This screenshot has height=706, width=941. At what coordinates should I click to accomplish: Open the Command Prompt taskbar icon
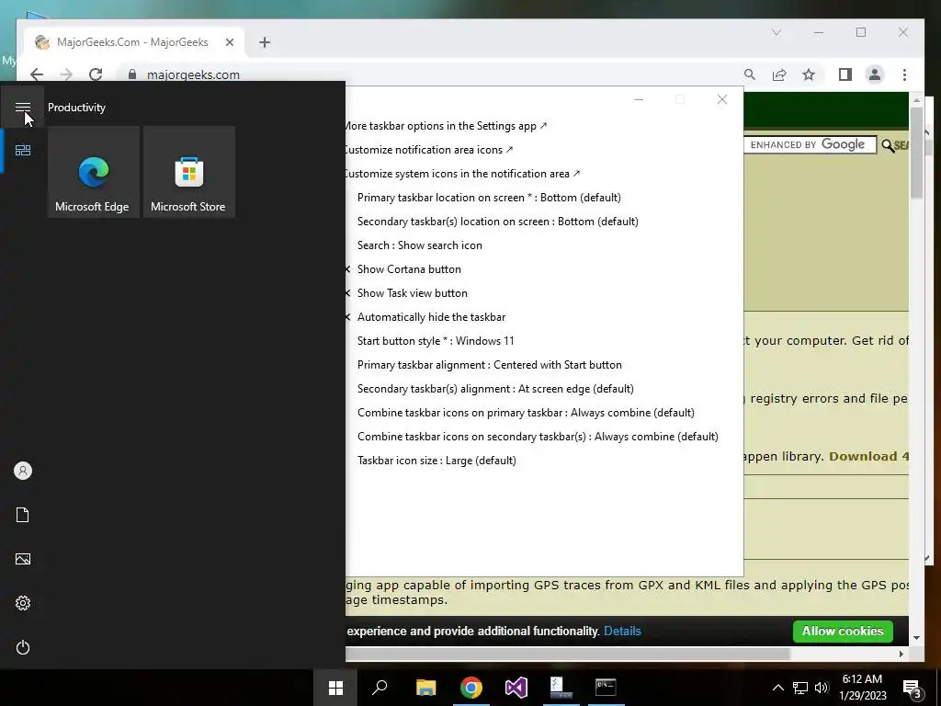click(606, 688)
